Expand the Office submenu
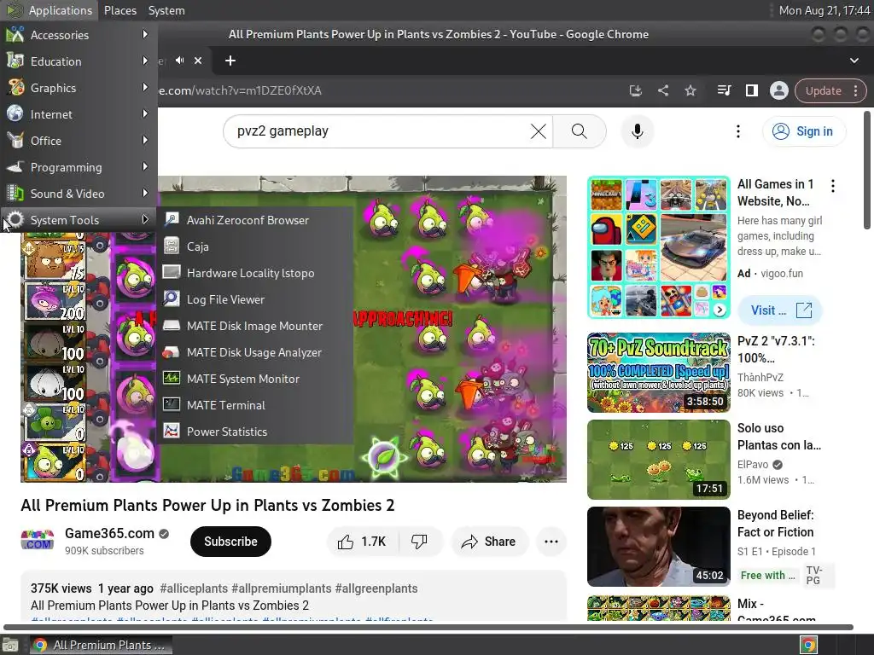Image resolution: width=874 pixels, height=655 pixels. pos(79,141)
